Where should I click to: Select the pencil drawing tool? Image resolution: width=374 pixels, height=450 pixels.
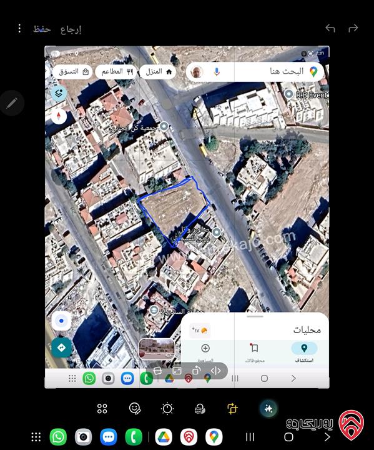coord(12,103)
